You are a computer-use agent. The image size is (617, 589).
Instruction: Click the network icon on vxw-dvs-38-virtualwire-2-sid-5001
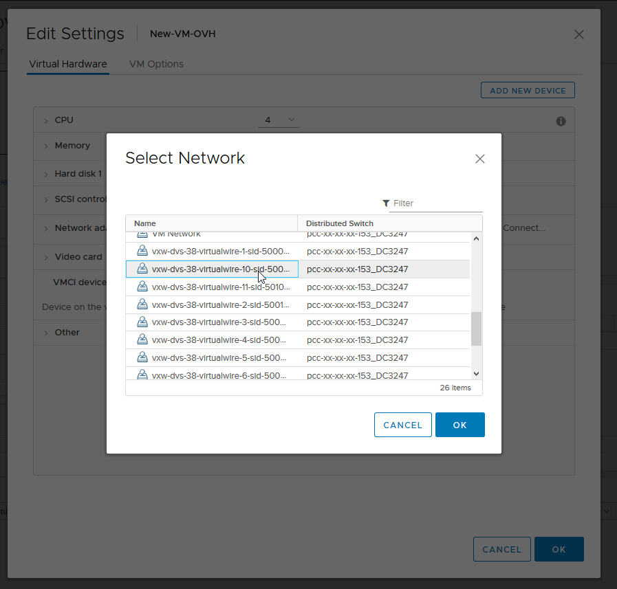click(142, 304)
